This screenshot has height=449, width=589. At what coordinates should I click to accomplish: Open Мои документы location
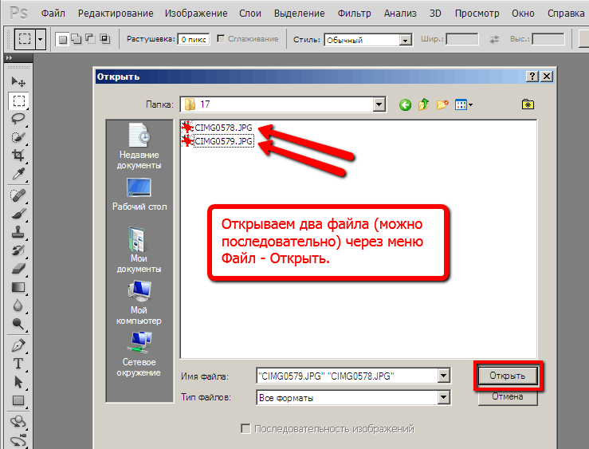(139, 250)
